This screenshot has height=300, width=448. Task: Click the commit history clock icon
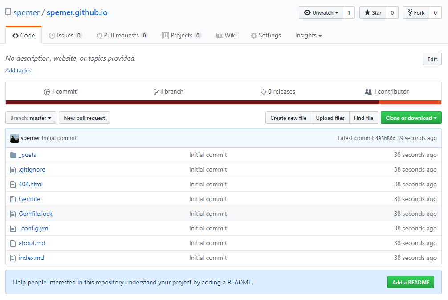[47, 92]
